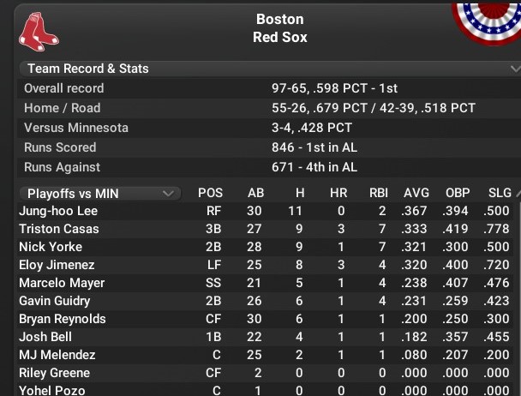521x396 pixels.
Task: Sort players by AVG column
Action: pos(416,194)
